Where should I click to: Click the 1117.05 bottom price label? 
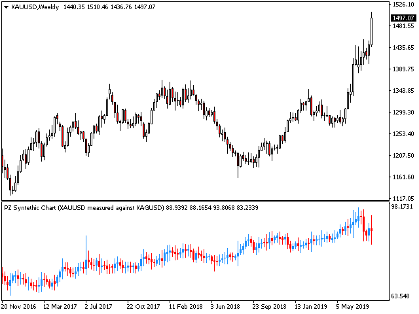[x=401, y=198]
